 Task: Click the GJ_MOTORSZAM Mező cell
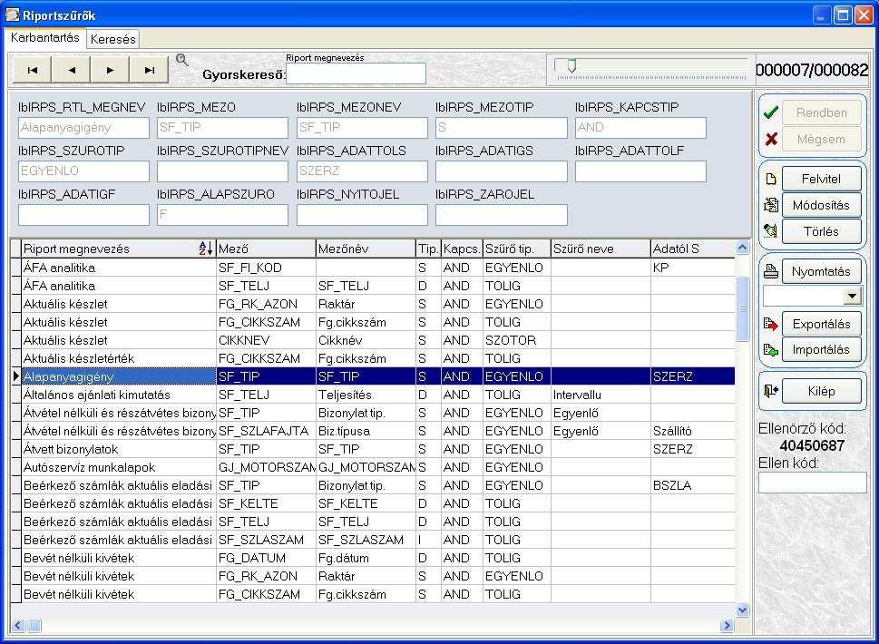point(266,467)
